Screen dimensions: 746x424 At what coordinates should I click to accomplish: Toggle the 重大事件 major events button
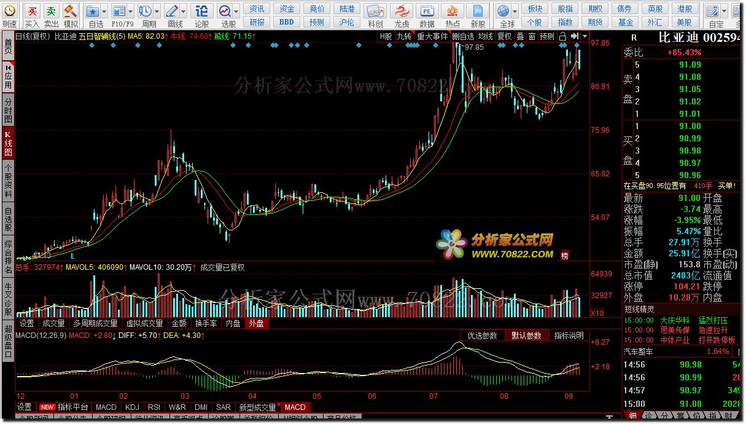(x=432, y=37)
